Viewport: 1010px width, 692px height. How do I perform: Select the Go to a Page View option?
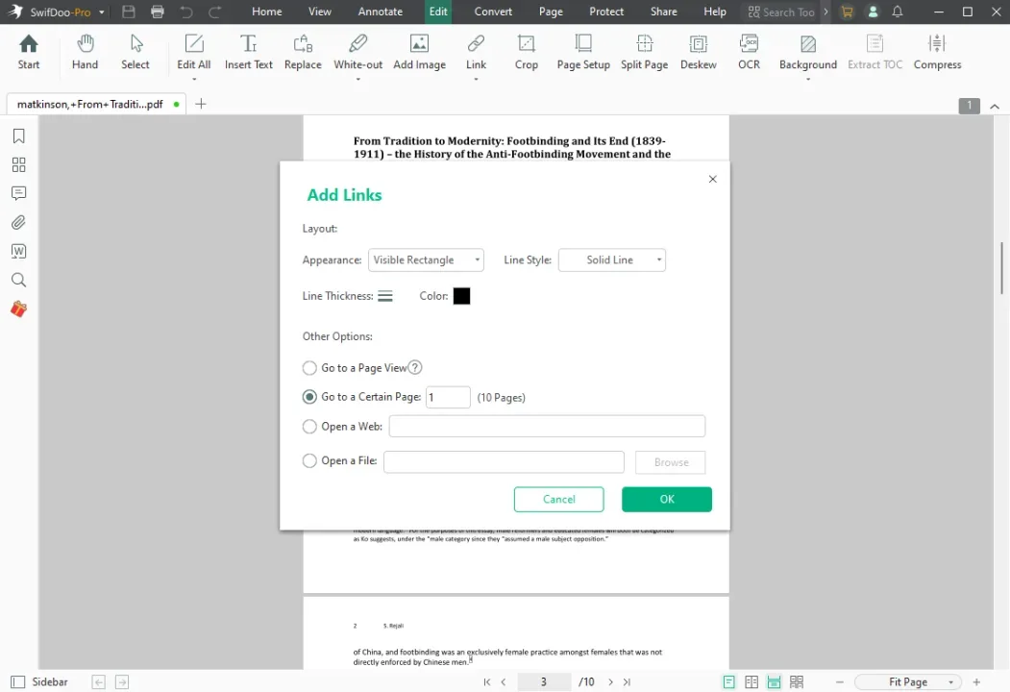pos(309,368)
